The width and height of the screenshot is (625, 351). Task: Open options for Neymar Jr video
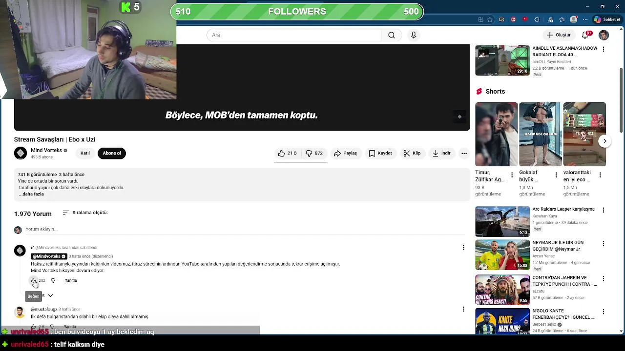(604, 243)
